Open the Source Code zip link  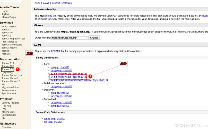click(45, 122)
